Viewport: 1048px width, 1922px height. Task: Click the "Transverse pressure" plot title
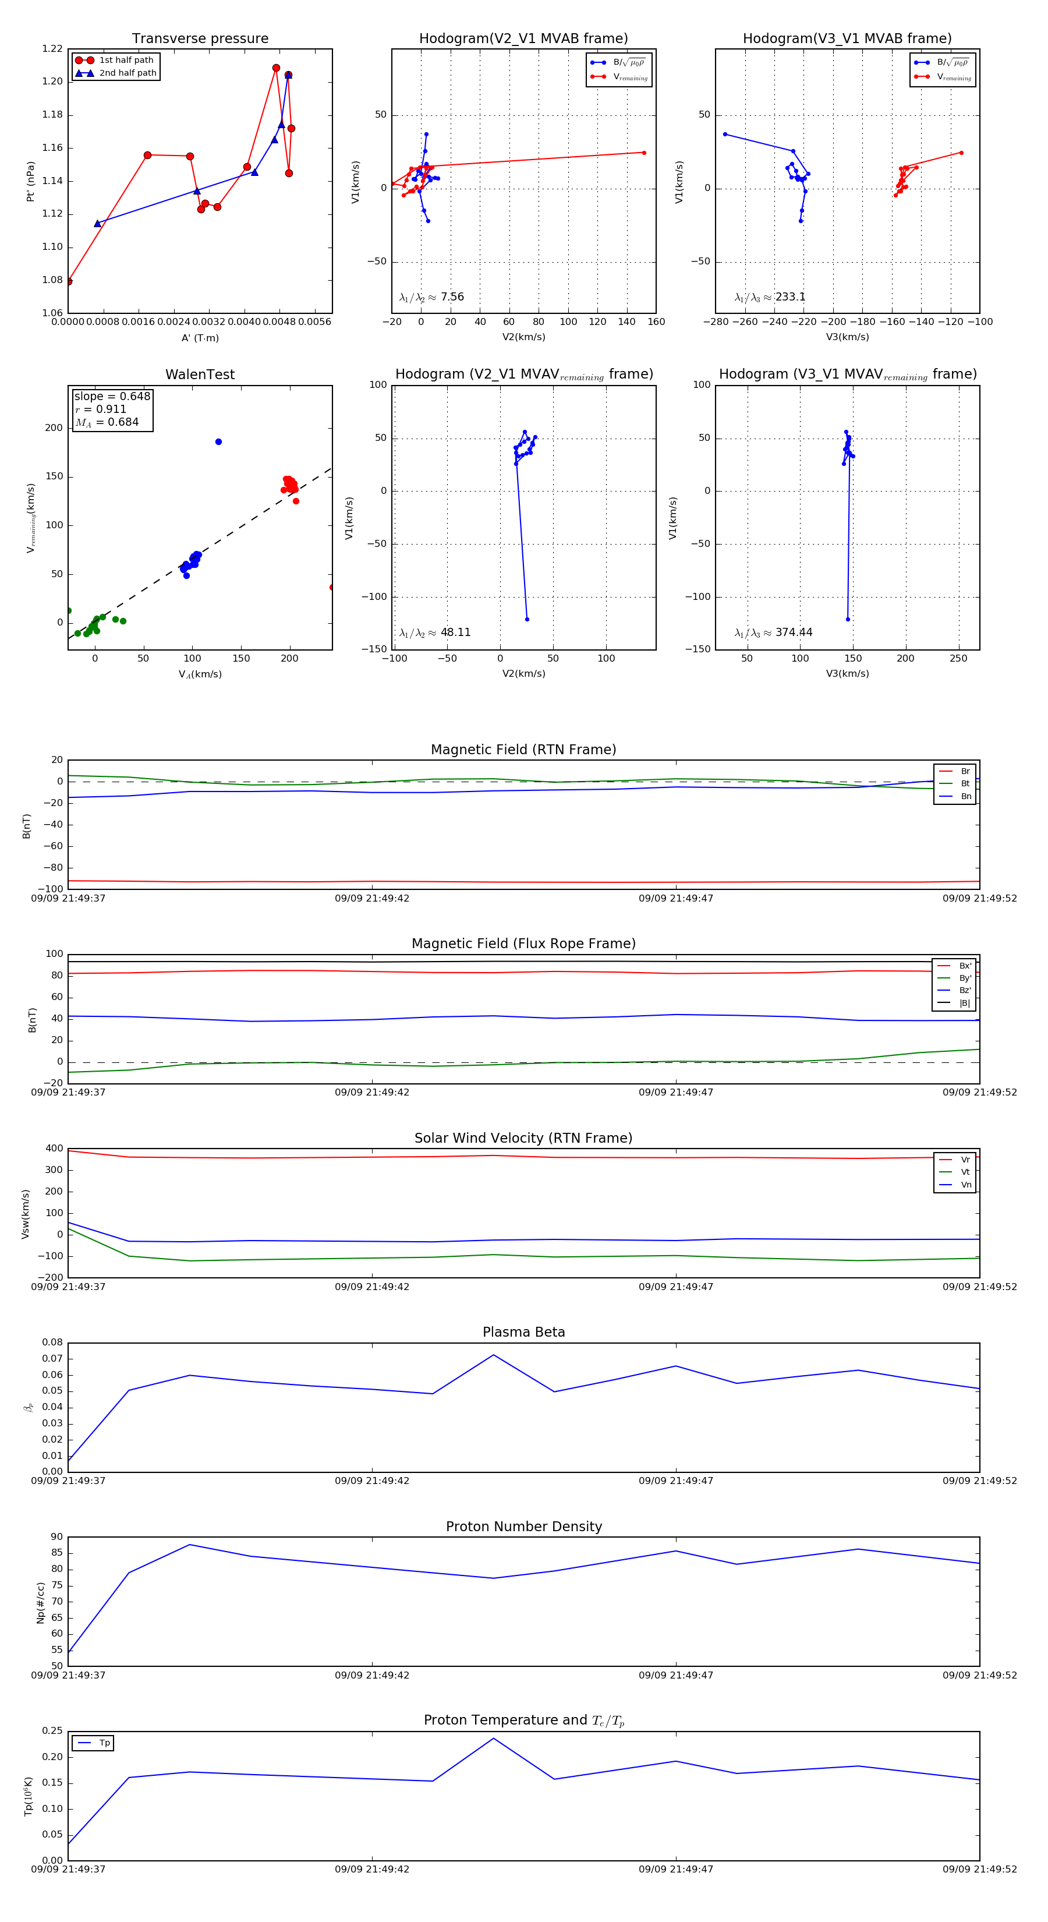[x=200, y=39]
